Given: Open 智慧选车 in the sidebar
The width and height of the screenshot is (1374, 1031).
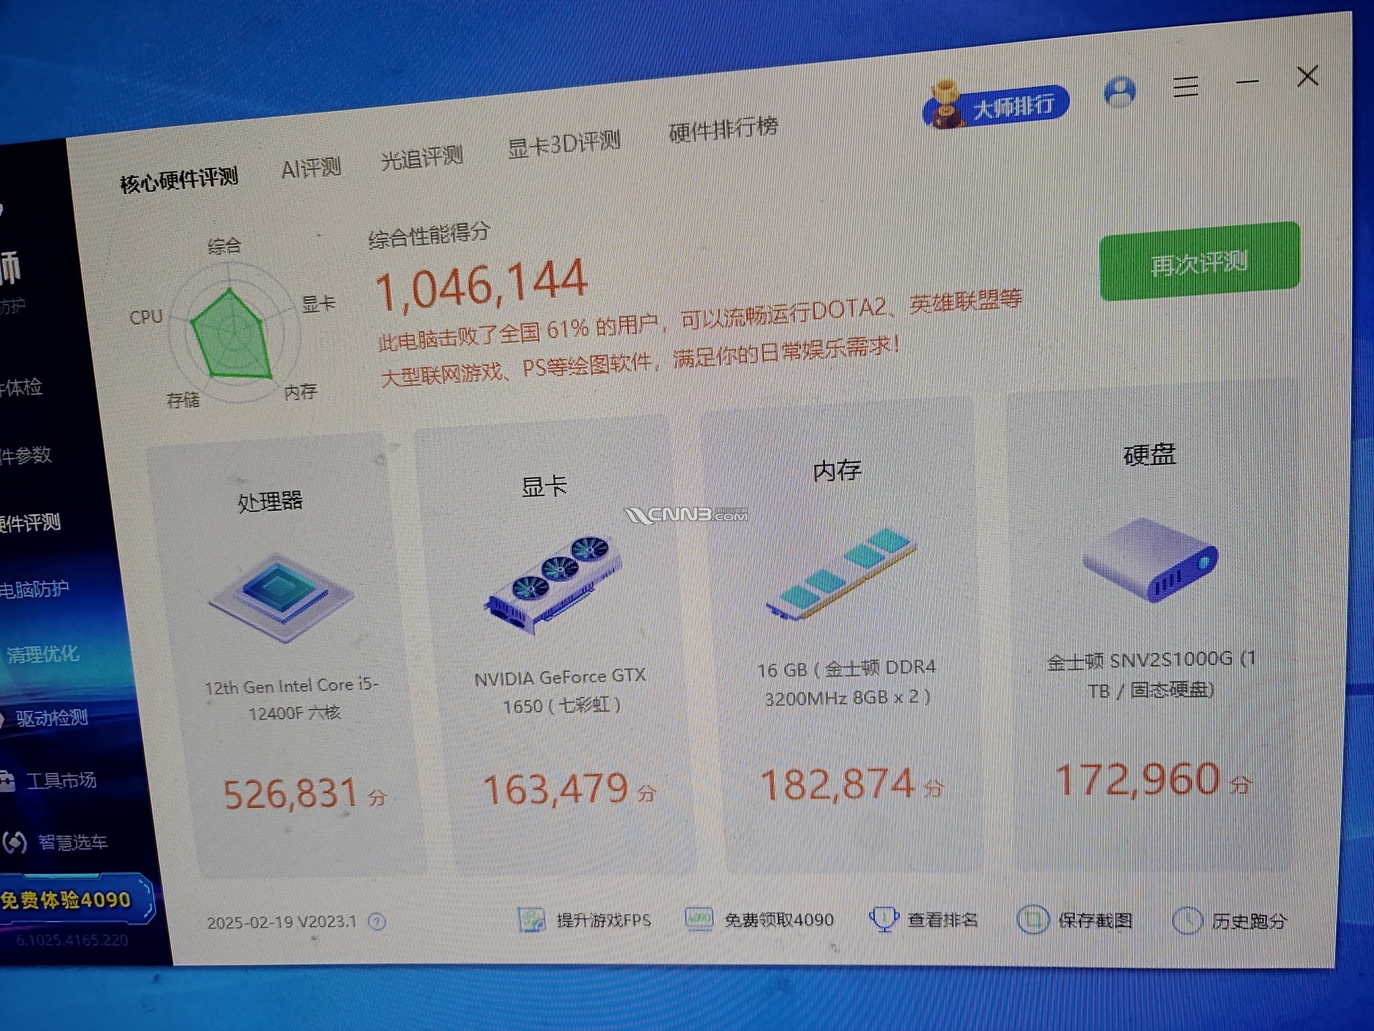Looking at the screenshot, I should (73, 842).
